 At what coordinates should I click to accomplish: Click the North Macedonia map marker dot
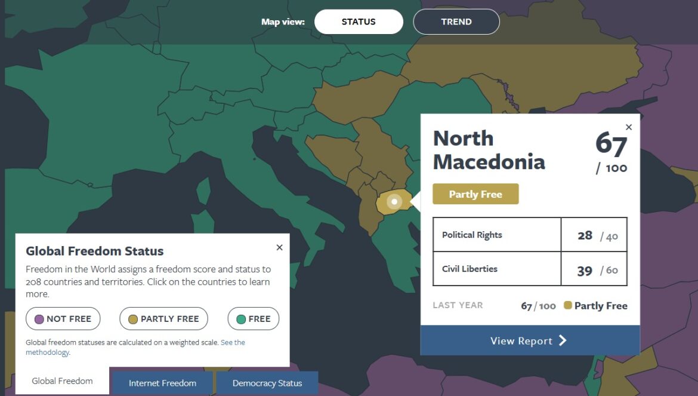(x=394, y=202)
